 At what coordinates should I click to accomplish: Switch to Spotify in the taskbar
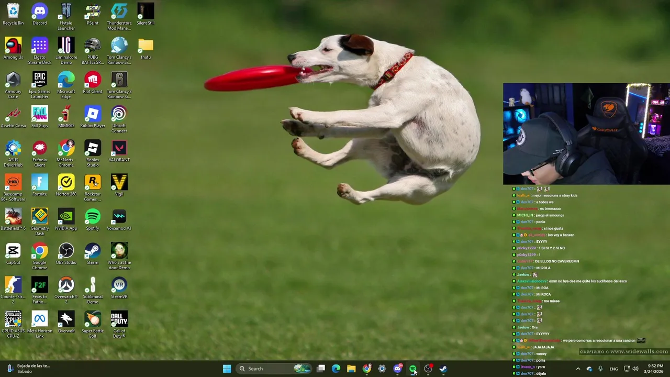pos(413,369)
